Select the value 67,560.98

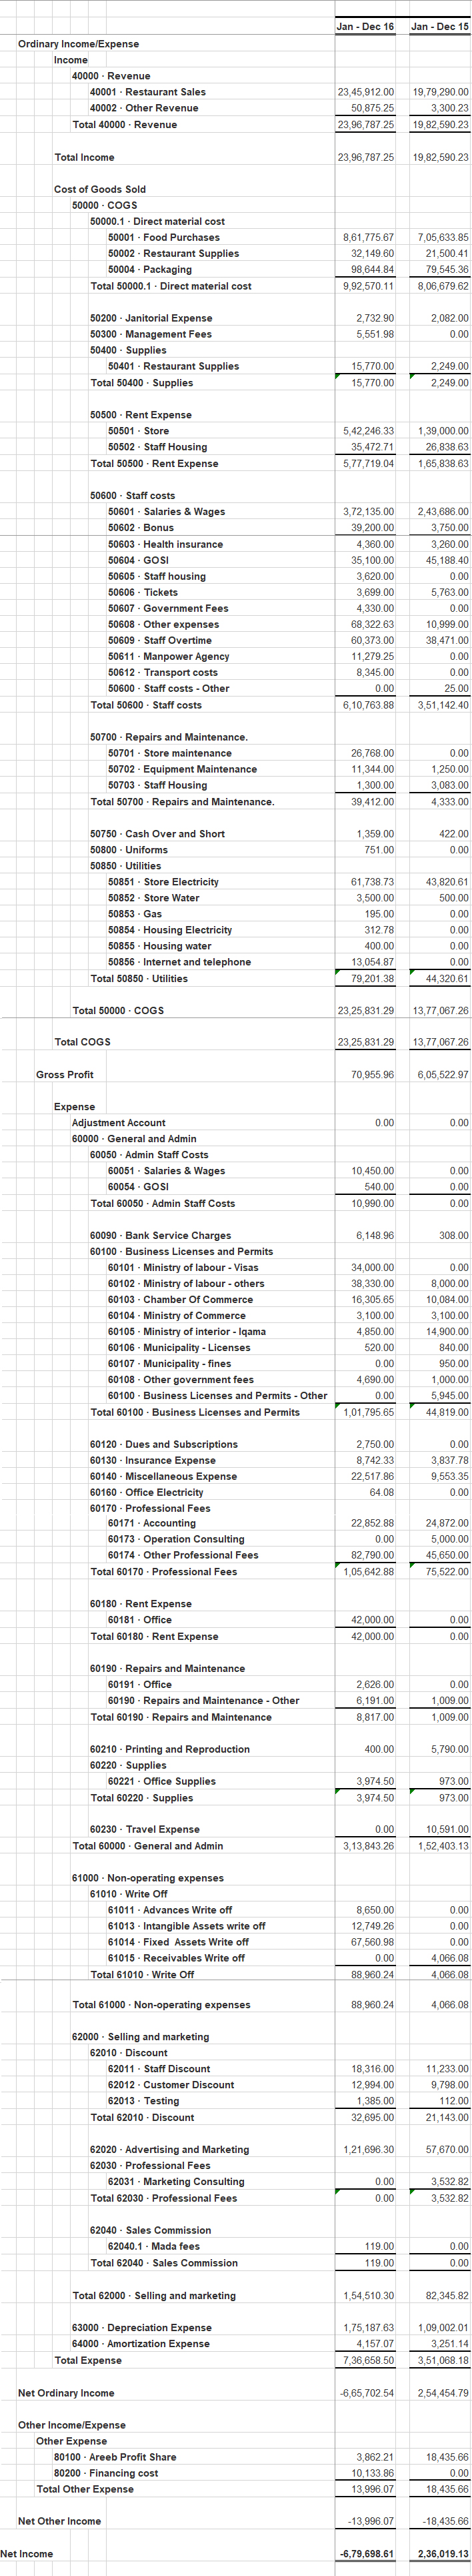373,1943
